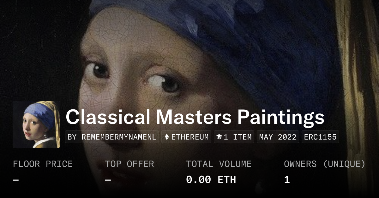Click the TOTAL VOLUME label

pos(219,164)
